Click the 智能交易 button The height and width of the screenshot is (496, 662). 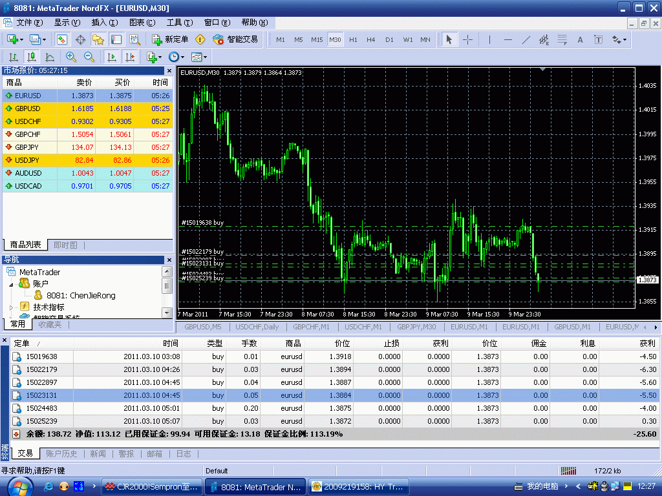tap(236, 39)
